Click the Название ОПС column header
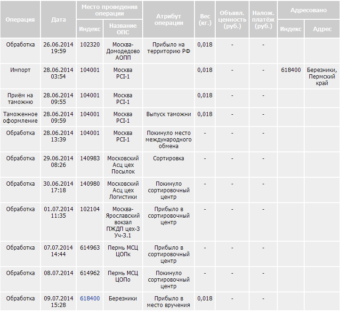 click(122, 29)
